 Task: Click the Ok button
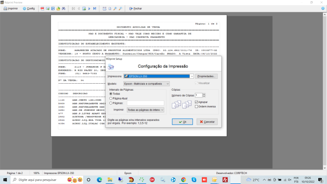click(x=182, y=122)
